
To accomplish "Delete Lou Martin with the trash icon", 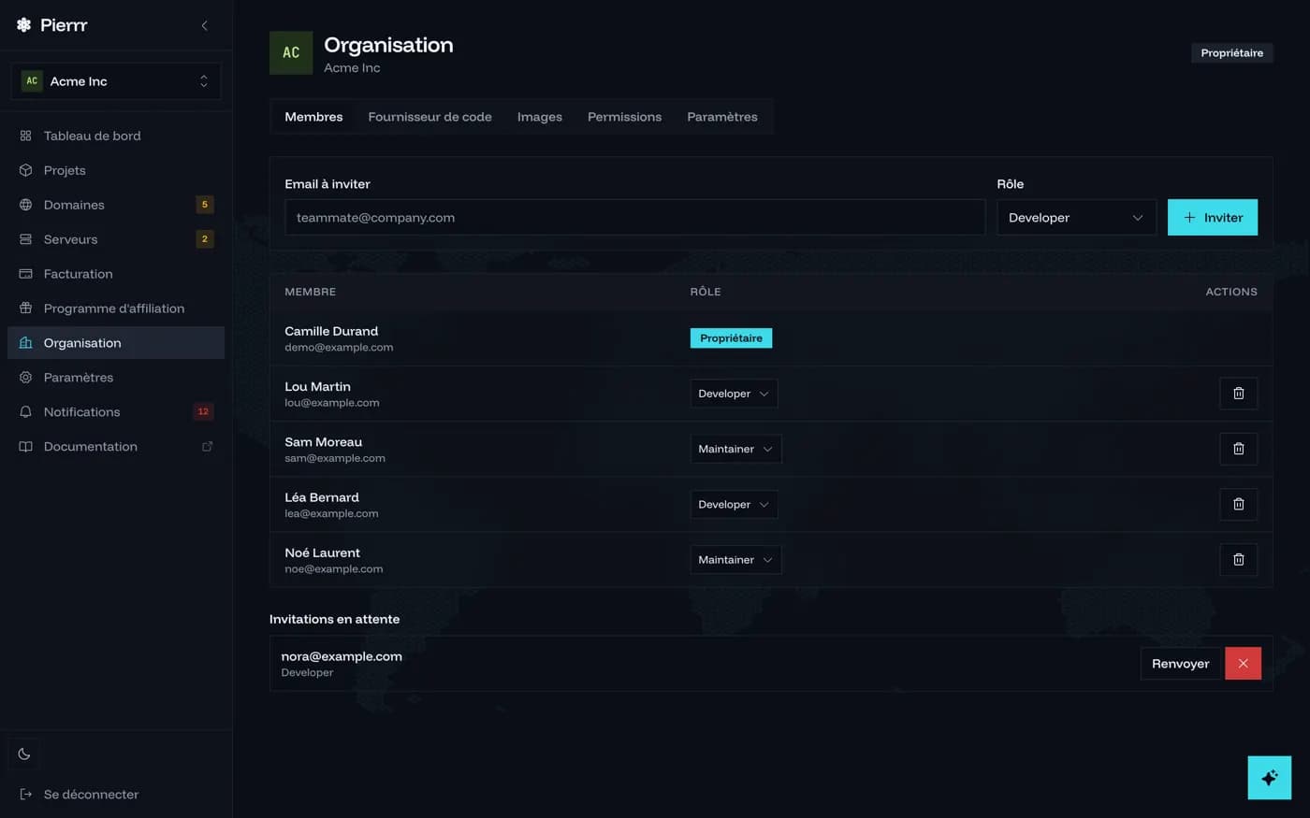I will coord(1239,394).
